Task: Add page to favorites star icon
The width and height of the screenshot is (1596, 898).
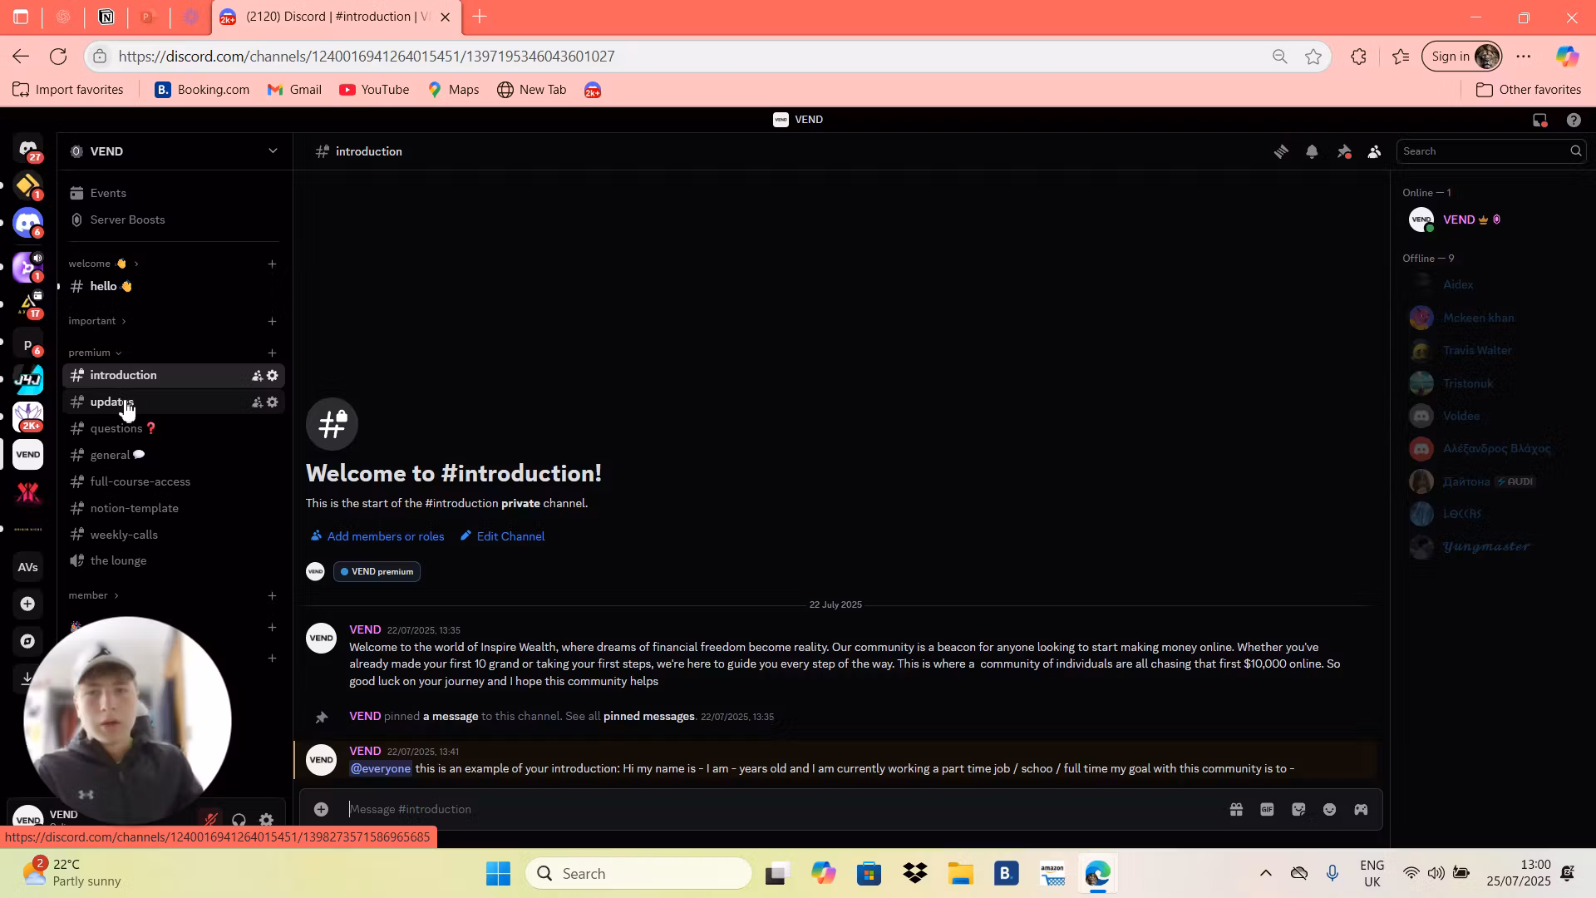Action: tap(1313, 57)
